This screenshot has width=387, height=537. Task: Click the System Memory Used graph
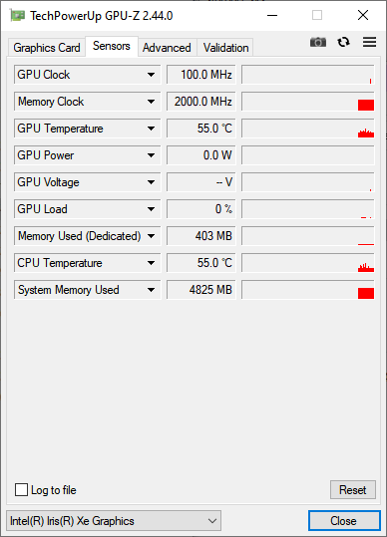click(x=308, y=290)
